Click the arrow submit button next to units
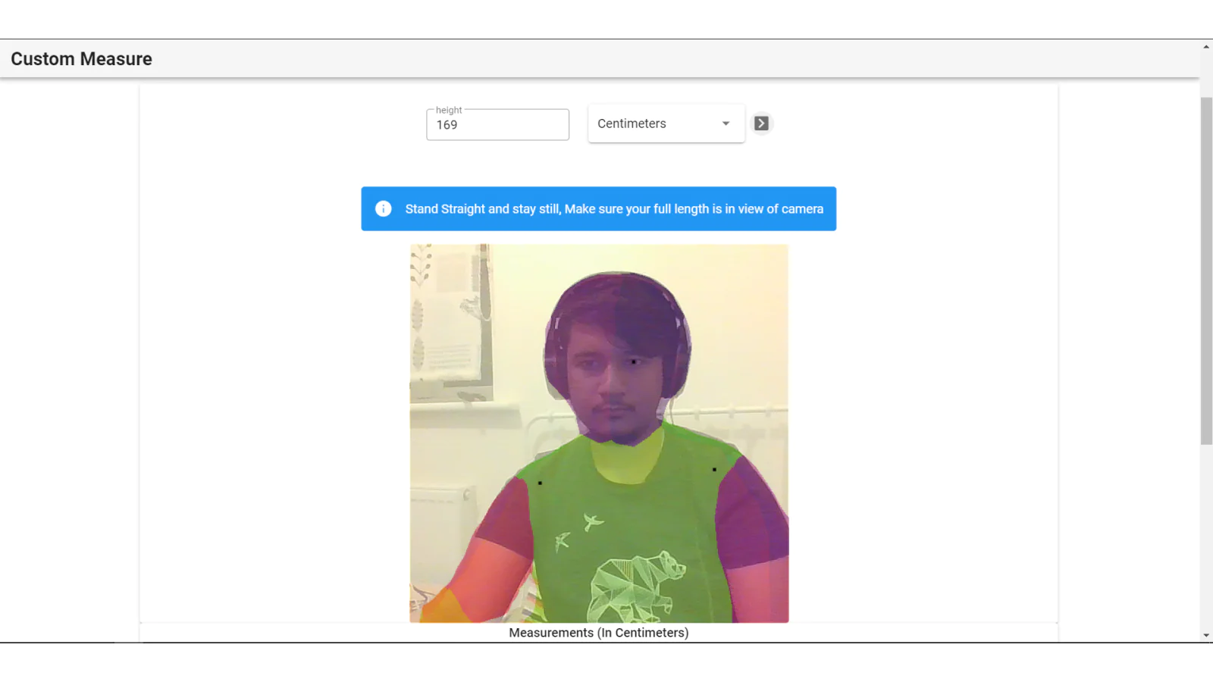The width and height of the screenshot is (1213, 682). [x=761, y=124]
